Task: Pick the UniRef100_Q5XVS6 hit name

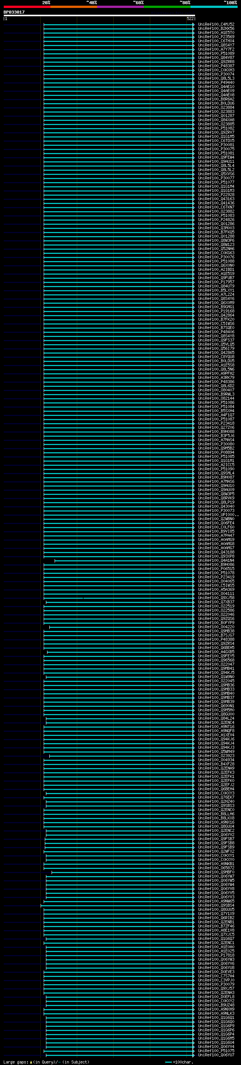Action: pyautogui.click(x=216, y=174)
